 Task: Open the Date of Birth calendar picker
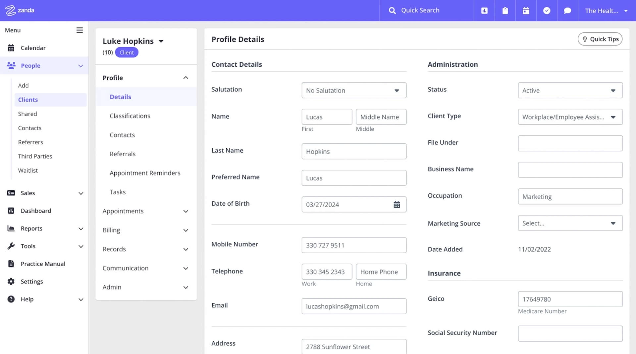pyautogui.click(x=397, y=205)
